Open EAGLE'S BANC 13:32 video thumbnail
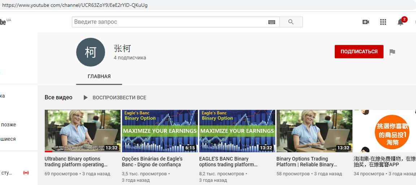The width and height of the screenshot is (416, 185). (x=237, y=131)
